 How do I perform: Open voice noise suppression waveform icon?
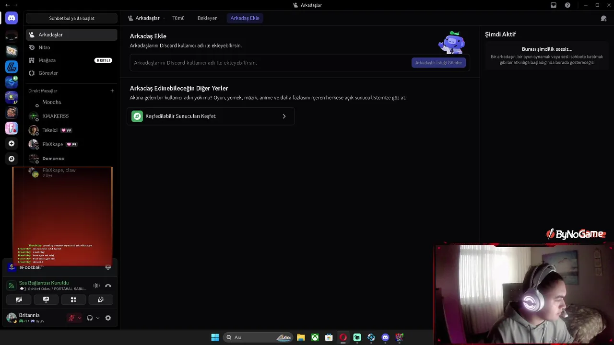[96, 286]
